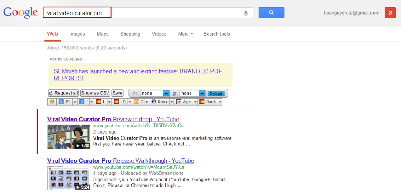Expand the More menu

tap(185, 34)
